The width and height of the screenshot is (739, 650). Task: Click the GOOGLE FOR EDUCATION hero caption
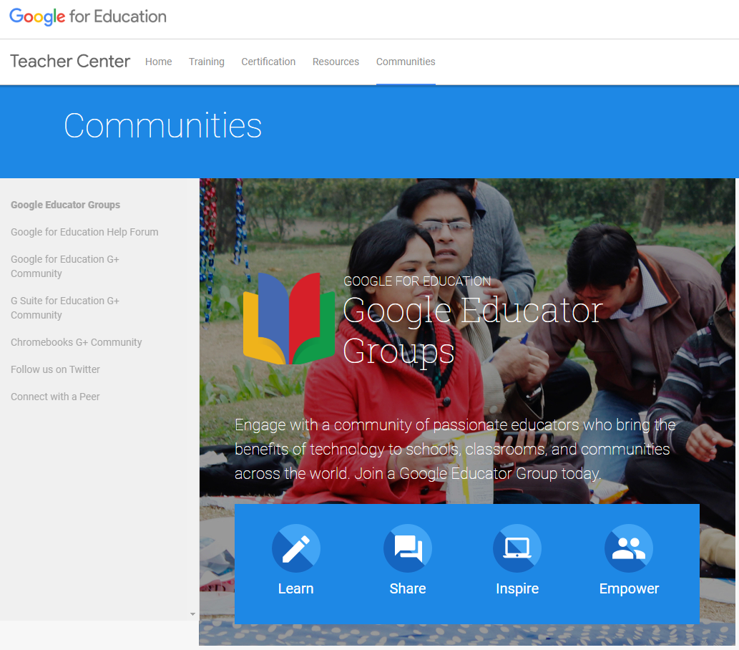[417, 281]
